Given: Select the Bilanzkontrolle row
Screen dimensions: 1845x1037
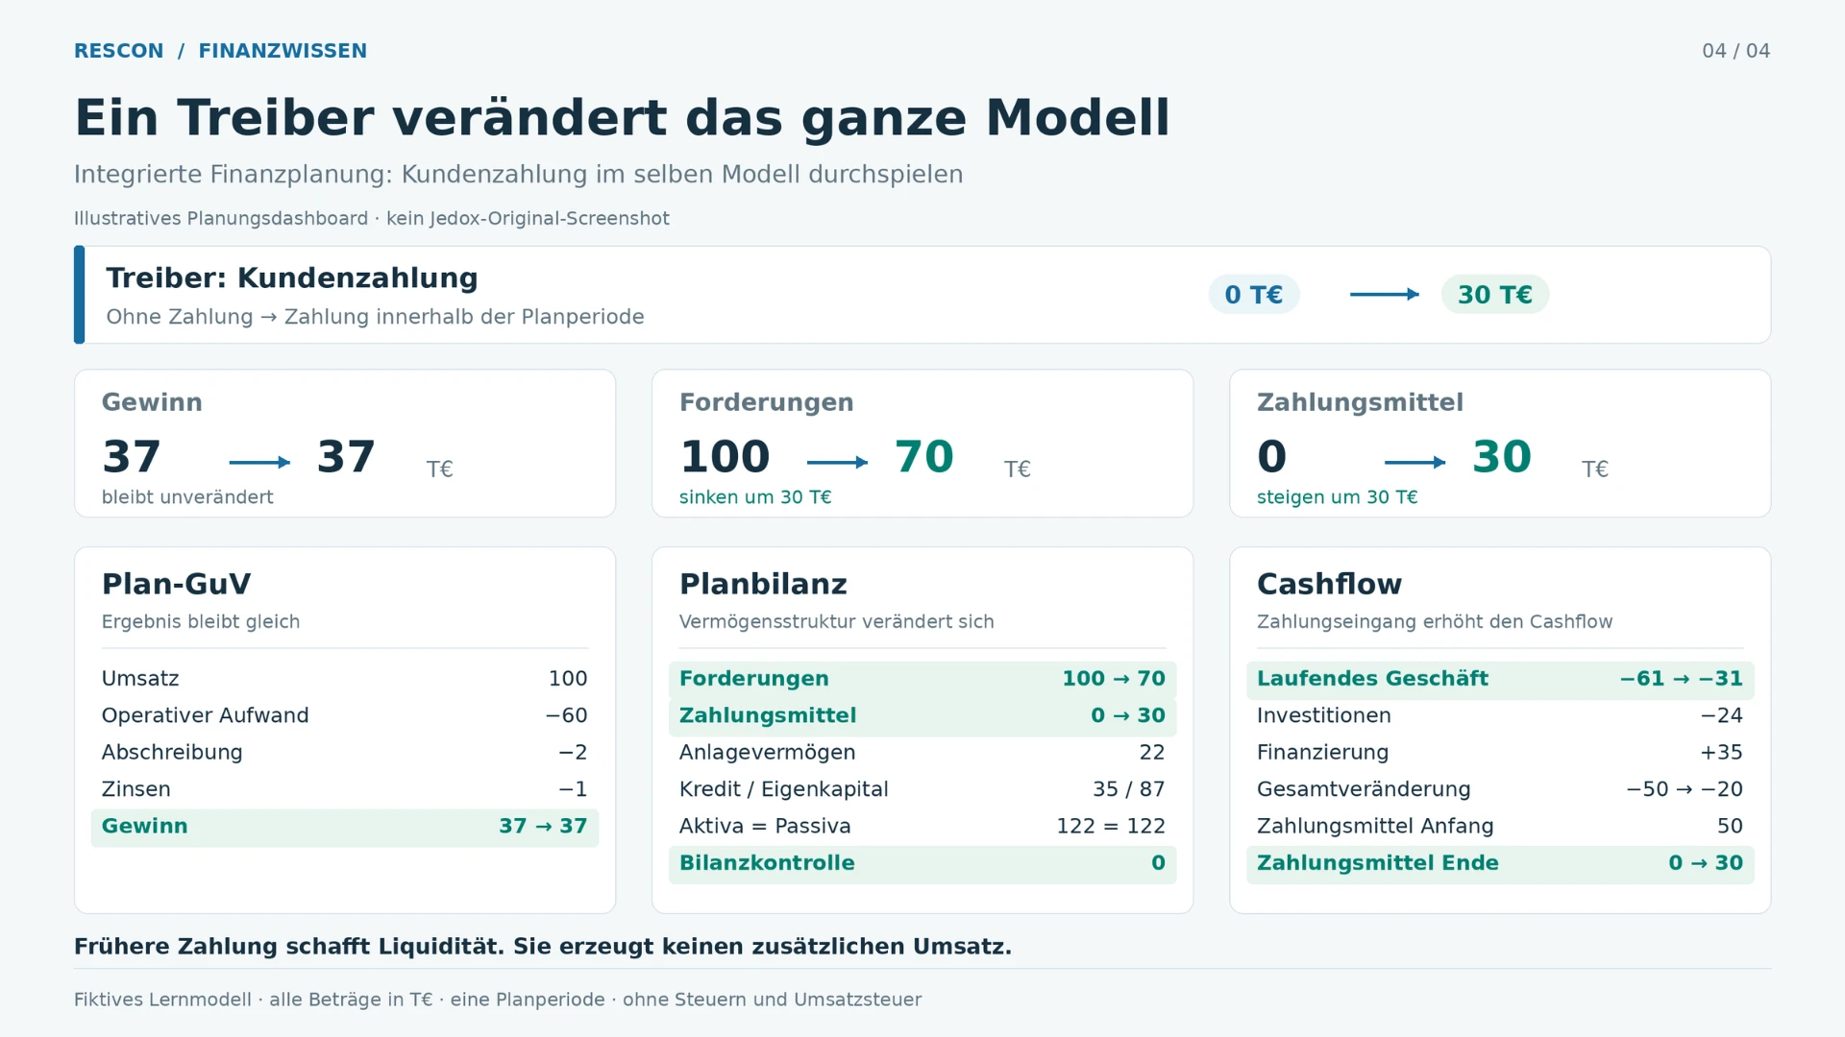Looking at the screenshot, I should [922, 863].
